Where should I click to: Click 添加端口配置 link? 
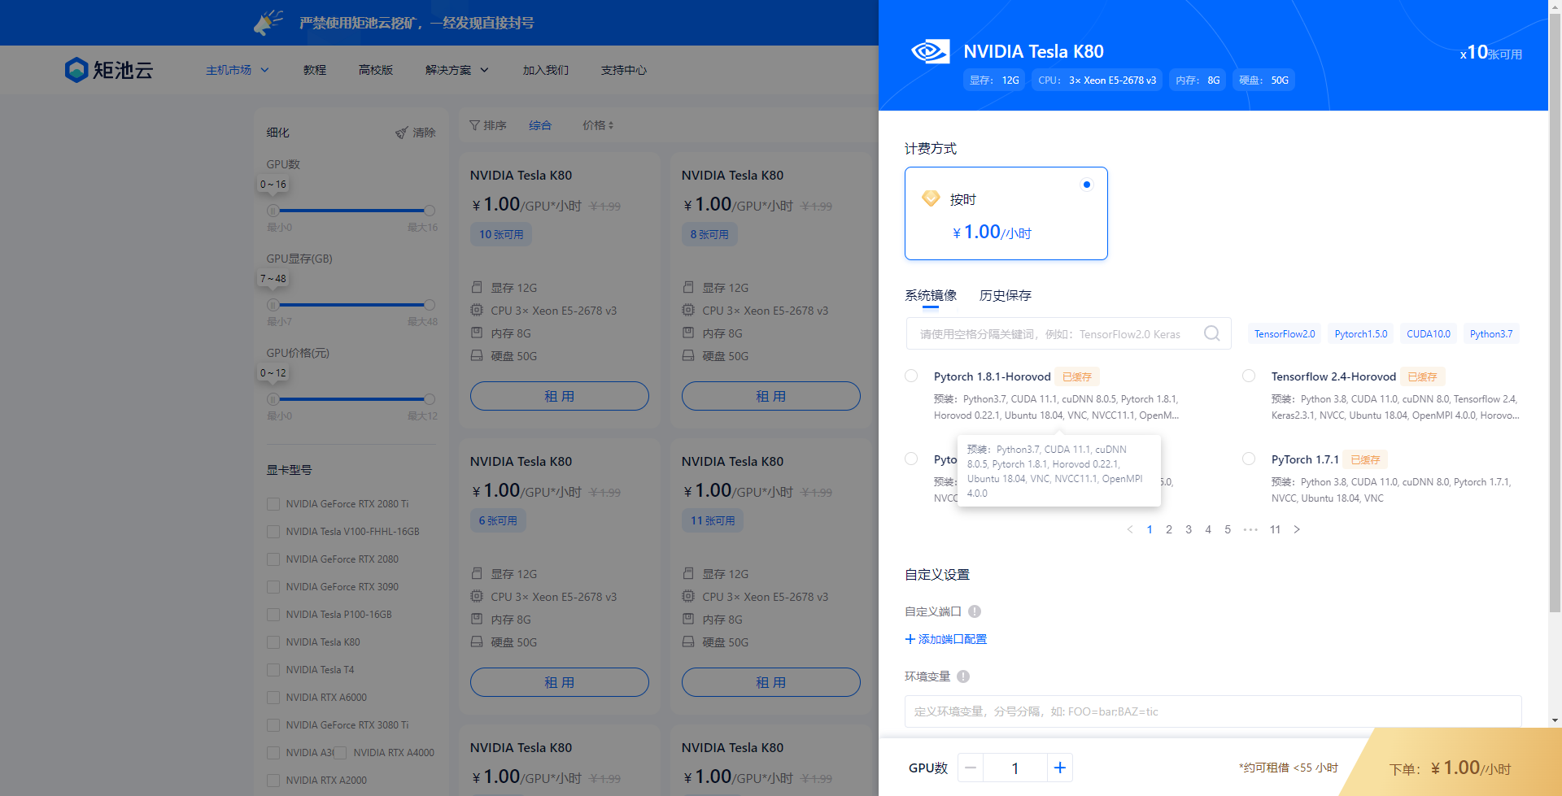(946, 639)
